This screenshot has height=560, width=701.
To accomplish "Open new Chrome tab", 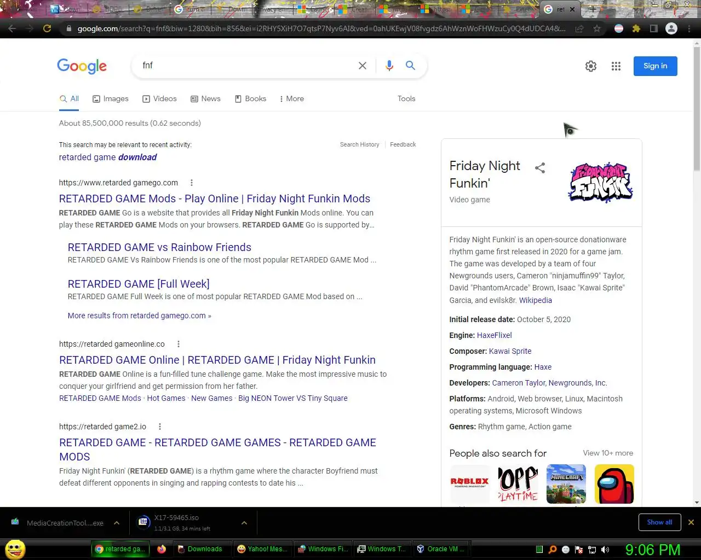I will pos(593,9).
